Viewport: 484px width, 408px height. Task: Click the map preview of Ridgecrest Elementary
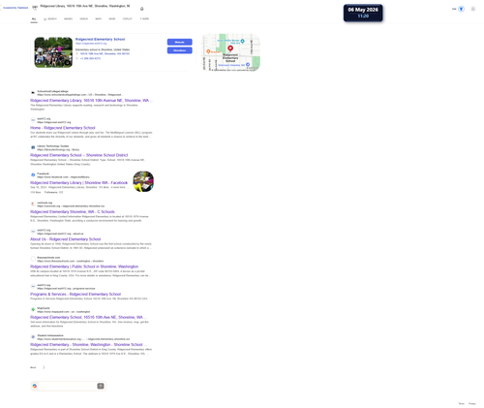tap(231, 52)
